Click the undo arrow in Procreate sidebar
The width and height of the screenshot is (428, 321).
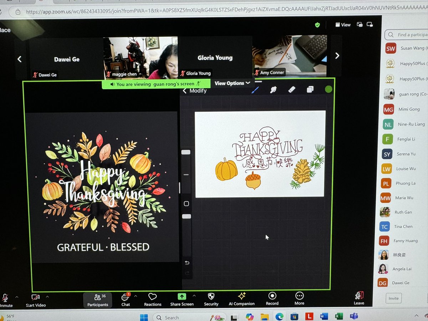click(x=187, y=263)
